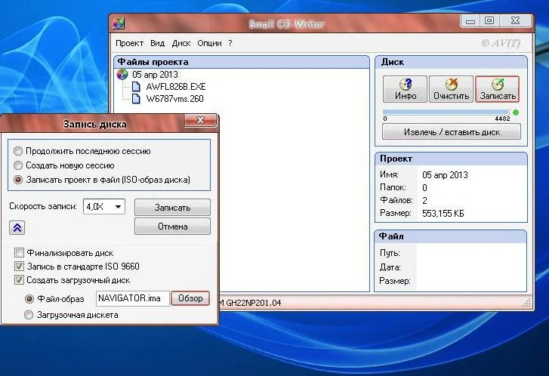Click the Записать button in the Диск panel
This screenshot has width=549, height=376.
point(498,89)
